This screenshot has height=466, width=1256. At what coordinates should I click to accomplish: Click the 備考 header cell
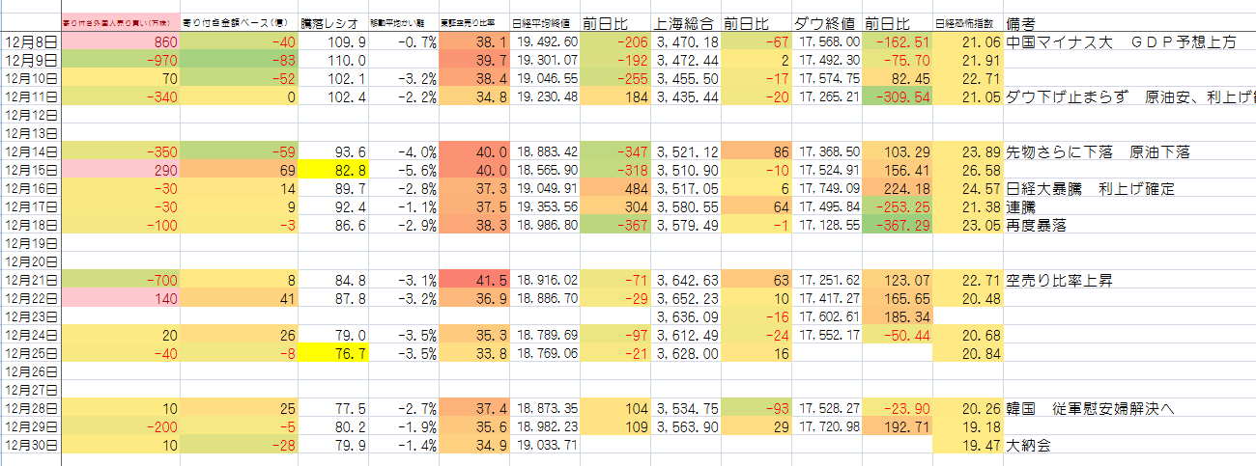[x=1024, y=22]
